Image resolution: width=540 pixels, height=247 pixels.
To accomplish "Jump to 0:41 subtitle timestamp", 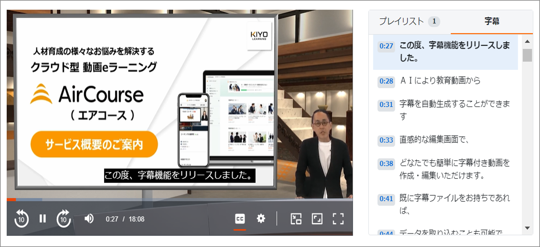I will point(386,199).
